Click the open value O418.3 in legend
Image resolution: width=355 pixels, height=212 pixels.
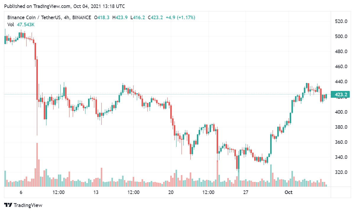pos(102,18)
